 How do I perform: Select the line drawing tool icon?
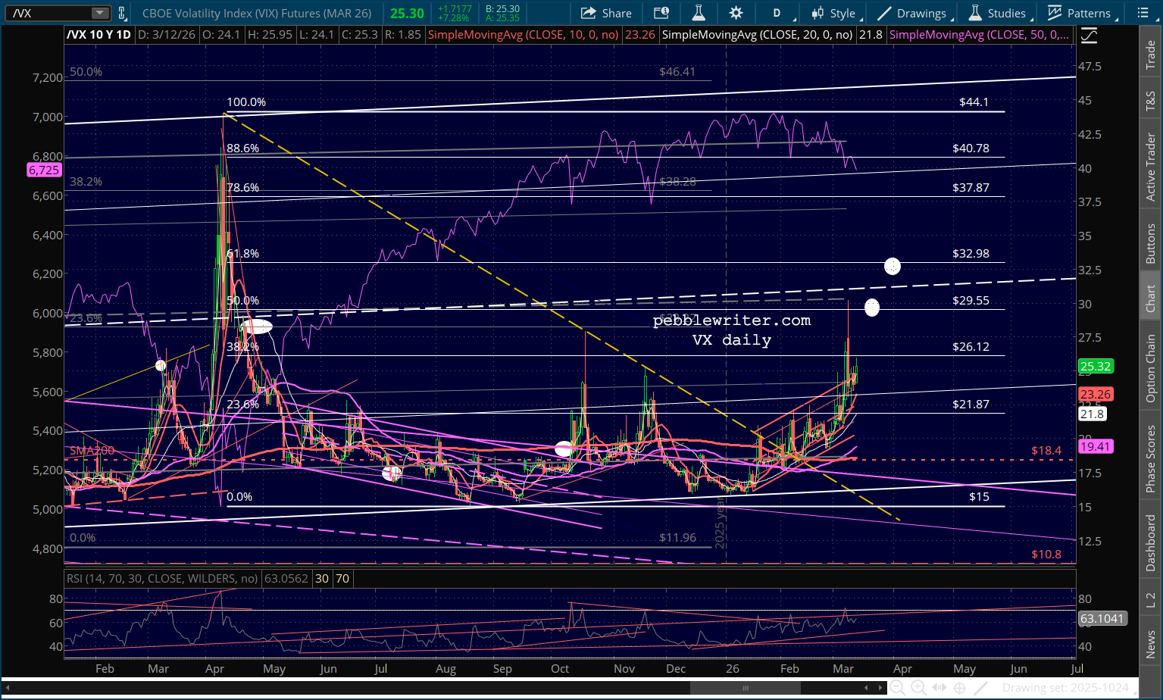click(x=980, y=687)
